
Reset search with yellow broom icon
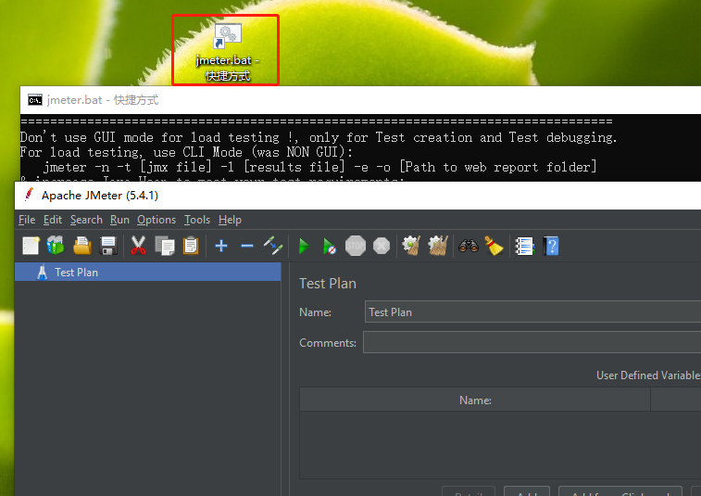494,246
